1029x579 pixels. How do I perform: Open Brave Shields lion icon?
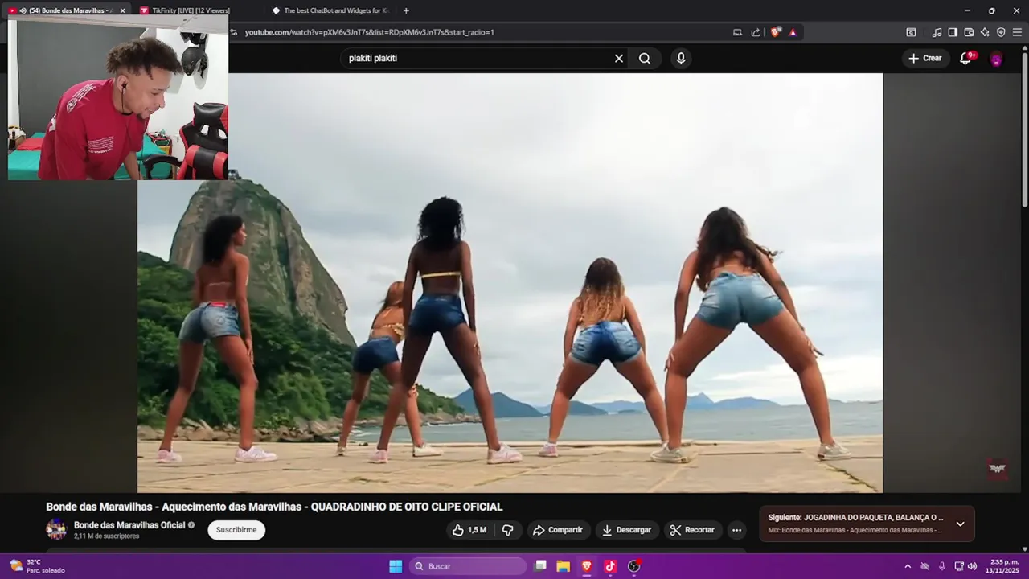[x=775, y=32]
